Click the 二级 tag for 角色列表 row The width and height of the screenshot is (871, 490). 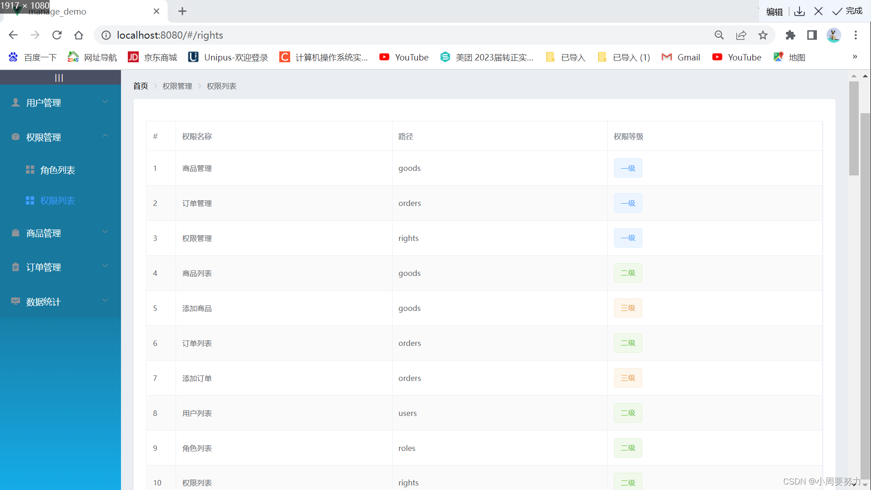tap(628, 448)
